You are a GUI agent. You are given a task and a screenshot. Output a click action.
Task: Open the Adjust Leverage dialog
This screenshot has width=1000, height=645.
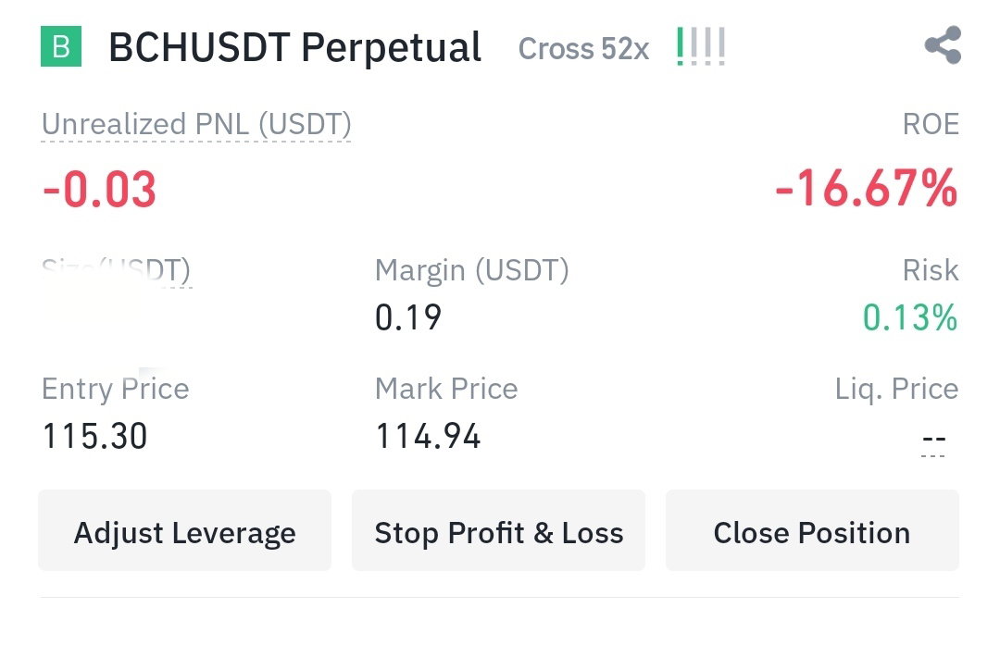tap(185, 531)
